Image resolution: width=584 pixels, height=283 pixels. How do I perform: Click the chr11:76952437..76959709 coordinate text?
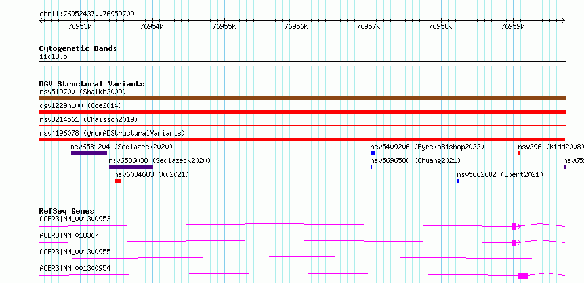click(x=87, y=14)
